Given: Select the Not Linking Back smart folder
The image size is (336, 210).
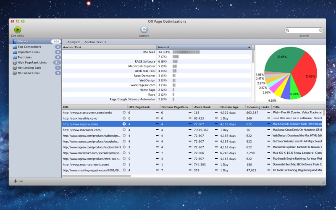Looking at the screenshot, I should pos(35,68).
